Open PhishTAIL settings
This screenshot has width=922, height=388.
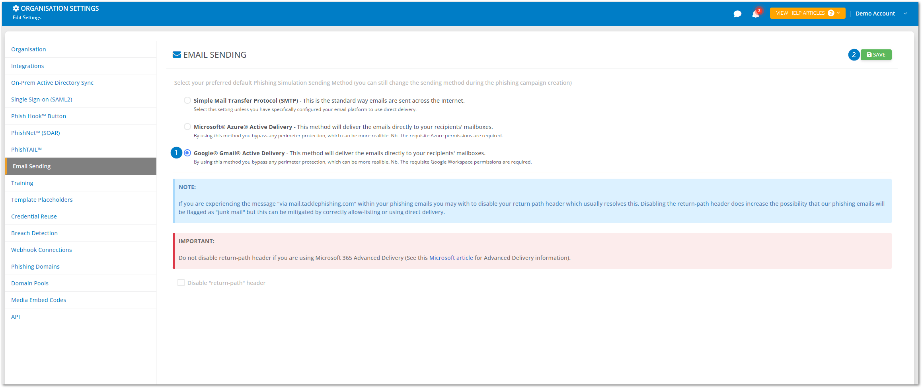point(81,150)
